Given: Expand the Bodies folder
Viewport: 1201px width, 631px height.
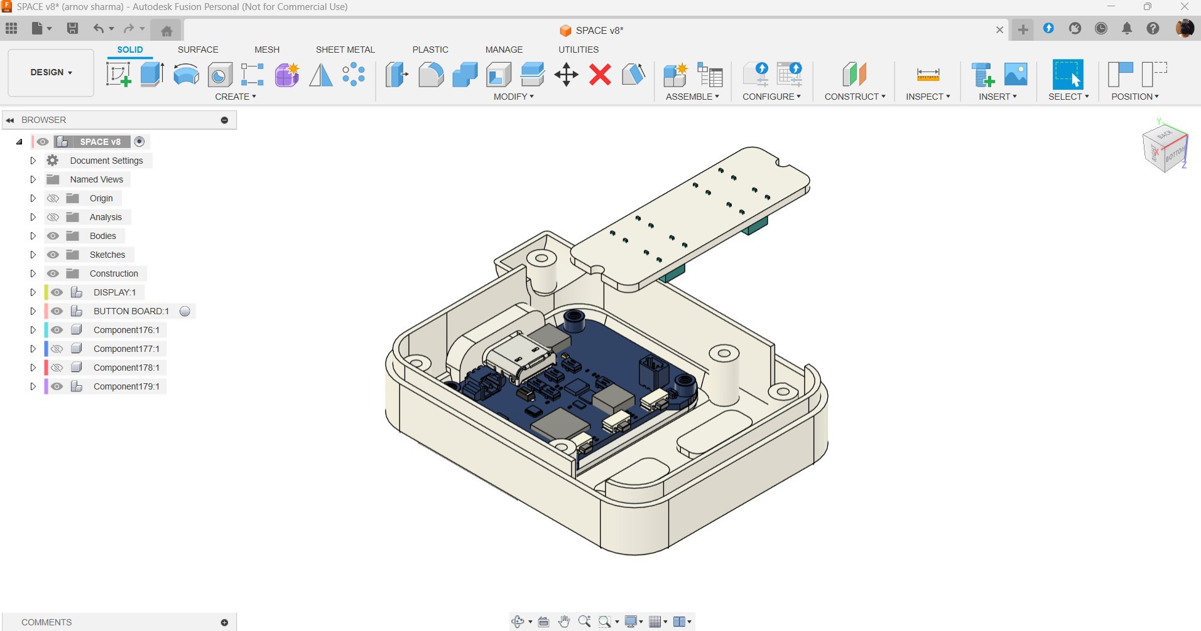Looking at the screenshot, I should pos(33,236).
